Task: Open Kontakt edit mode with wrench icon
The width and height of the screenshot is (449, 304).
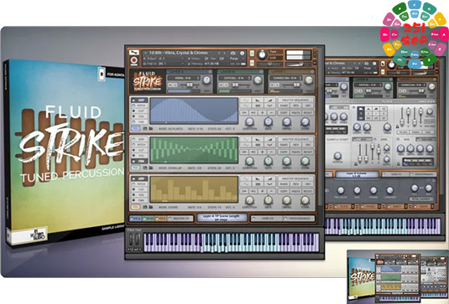Action: click(x=134, y=53)
